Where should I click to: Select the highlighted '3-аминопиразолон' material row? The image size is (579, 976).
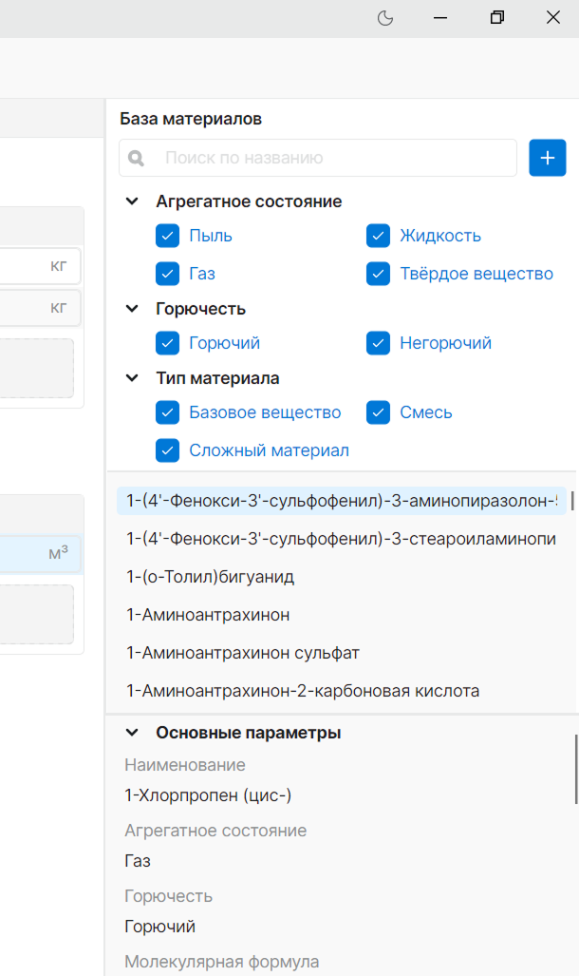tap(342, 501)
